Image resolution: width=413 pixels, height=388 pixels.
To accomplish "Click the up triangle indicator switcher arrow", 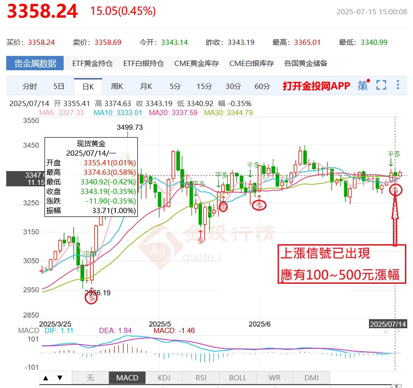I will (45, 377).
